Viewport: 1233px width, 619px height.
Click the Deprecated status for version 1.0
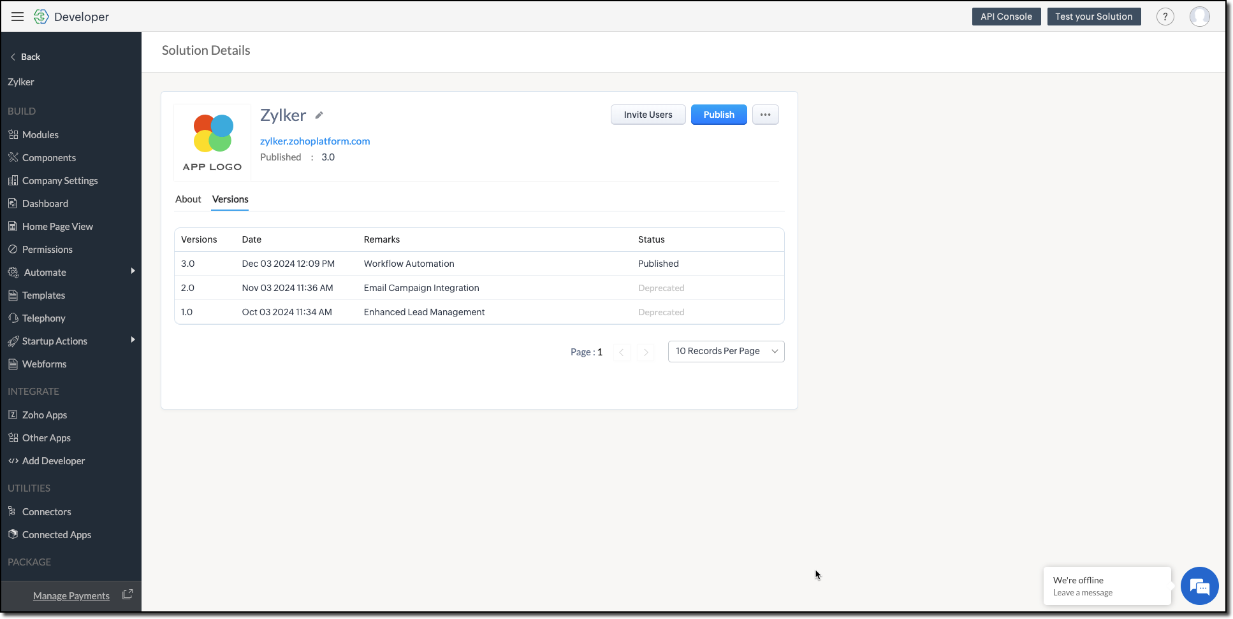point(661,312)
